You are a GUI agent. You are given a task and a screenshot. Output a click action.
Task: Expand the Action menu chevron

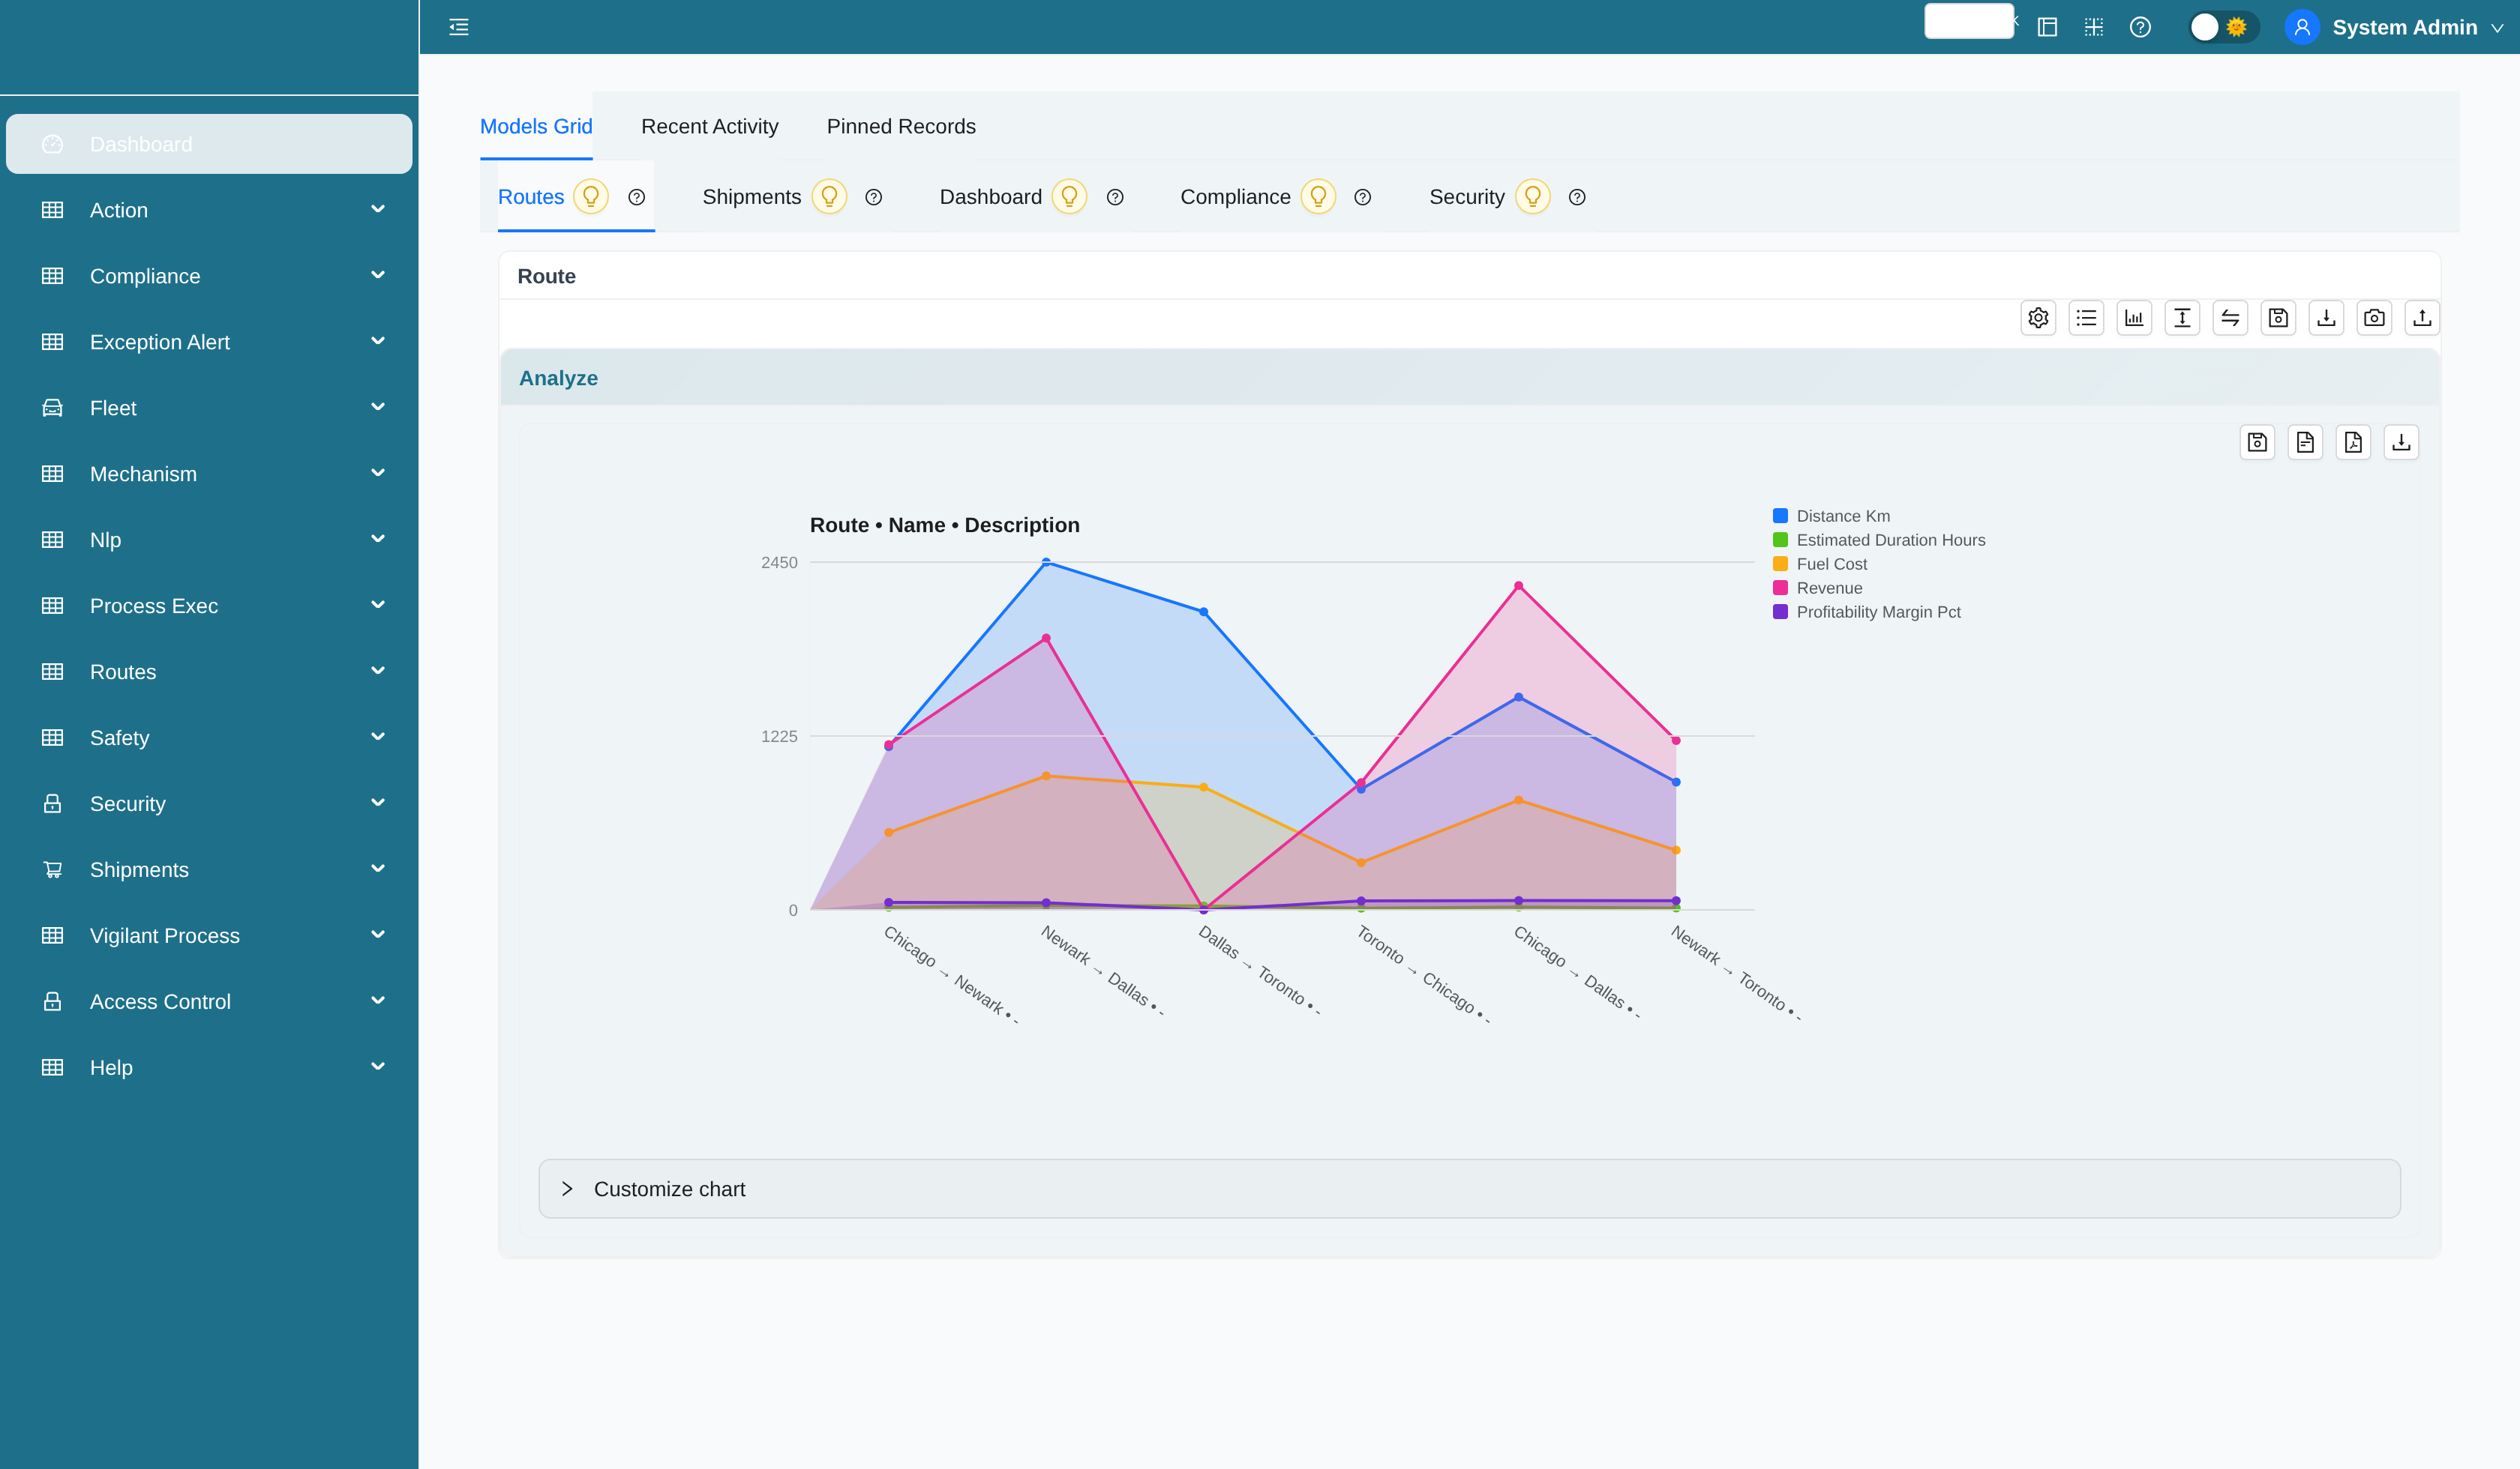pos(378,209)
